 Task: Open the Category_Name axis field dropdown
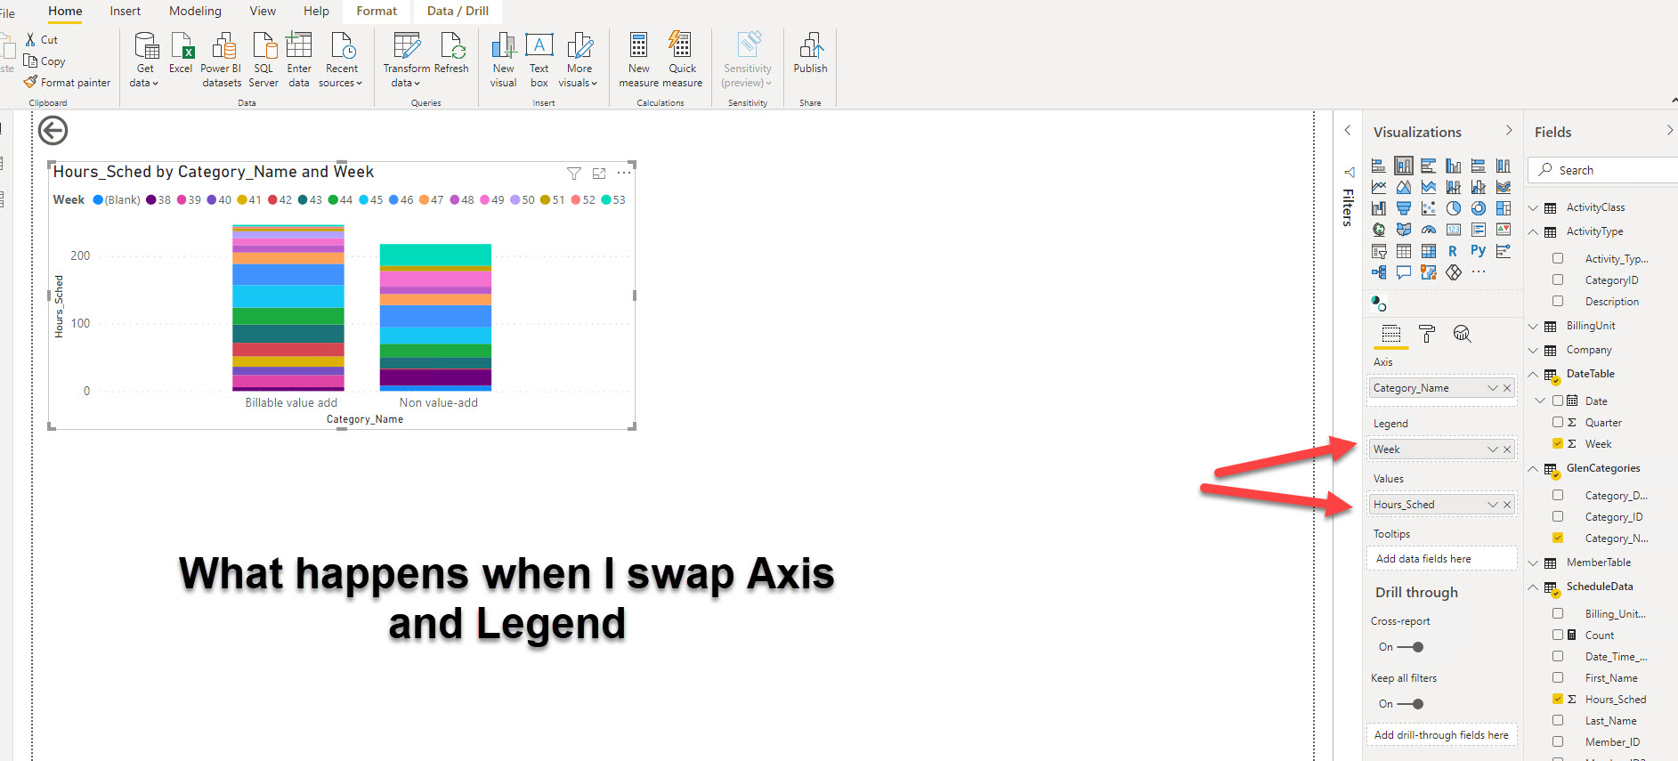click(1493, 388)
